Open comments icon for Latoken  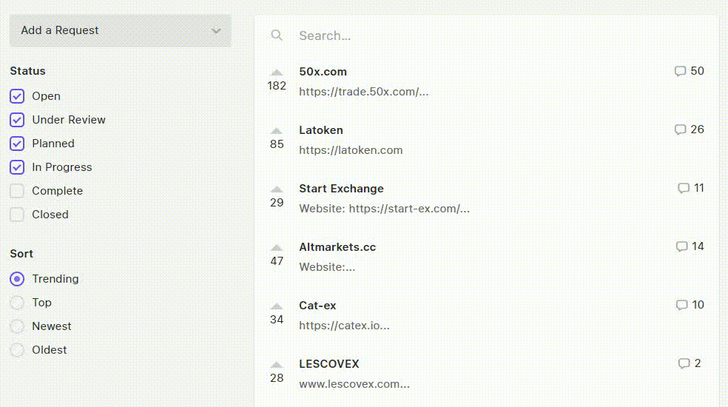tap(680, 129)
